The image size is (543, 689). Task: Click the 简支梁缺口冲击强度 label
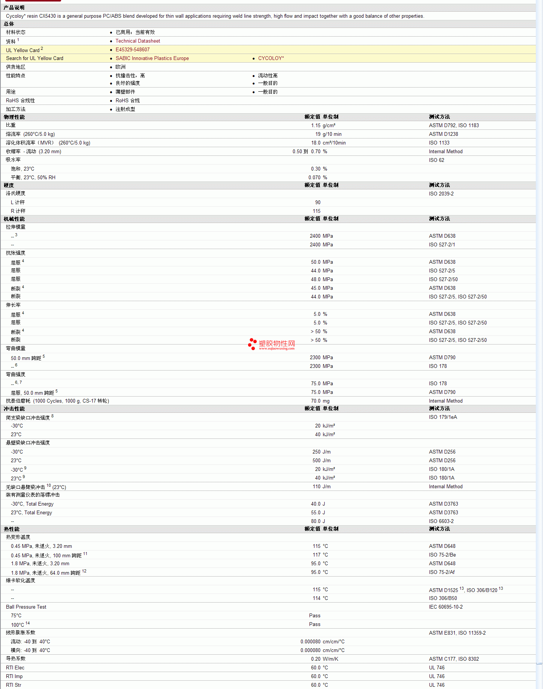tap(28, 417)
